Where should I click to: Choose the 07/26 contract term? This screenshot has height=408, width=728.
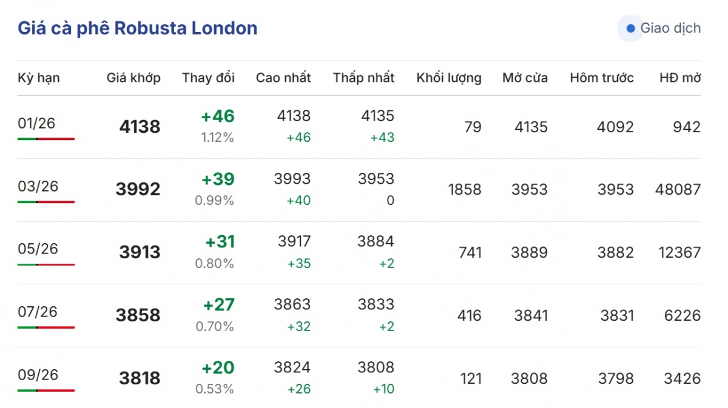(x=38, y=312)
